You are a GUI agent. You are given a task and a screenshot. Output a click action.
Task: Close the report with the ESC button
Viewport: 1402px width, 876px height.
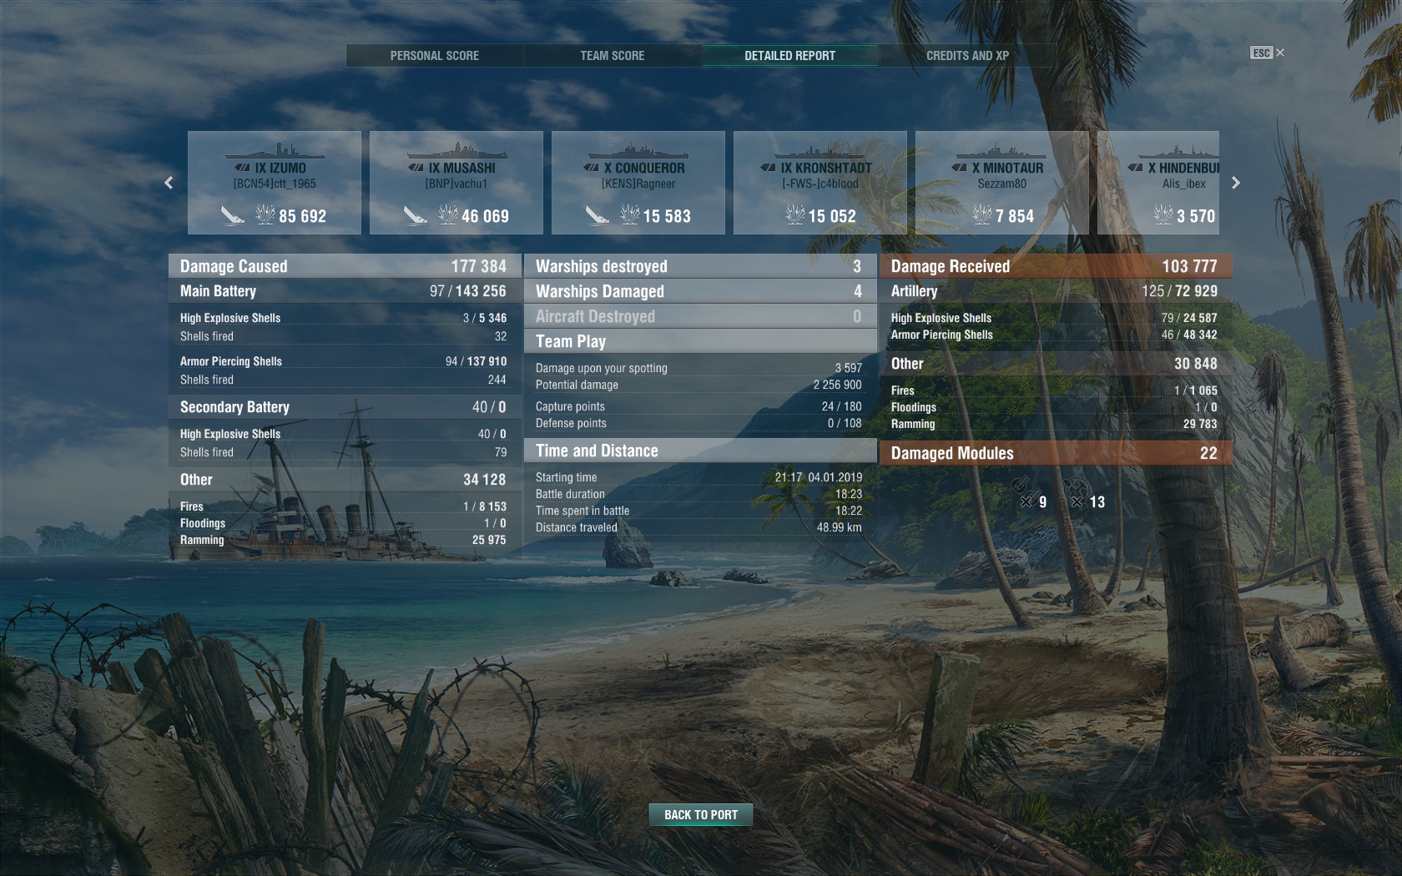coord(1267,53)
